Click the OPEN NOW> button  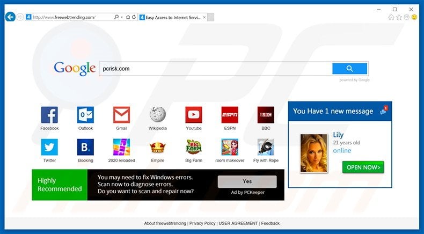pyautogui.click(x=363, y=167)
